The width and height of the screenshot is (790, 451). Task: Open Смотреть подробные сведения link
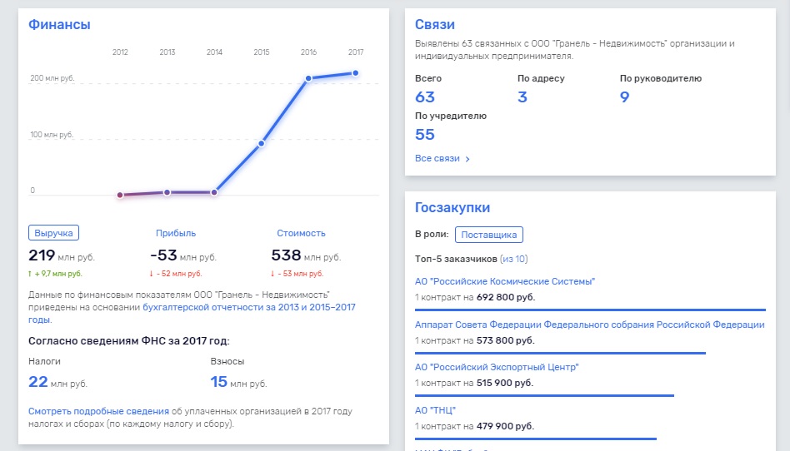click(x=98, y=411)
